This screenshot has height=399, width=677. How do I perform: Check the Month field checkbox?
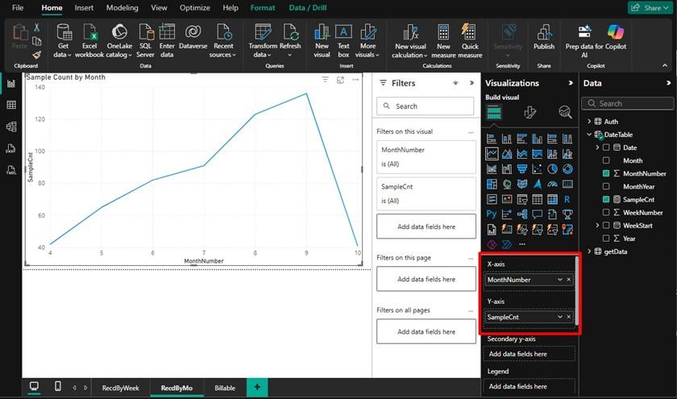coord(606,160)
